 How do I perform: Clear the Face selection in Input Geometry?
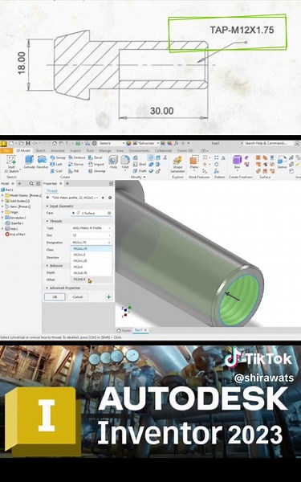point(109,213)
